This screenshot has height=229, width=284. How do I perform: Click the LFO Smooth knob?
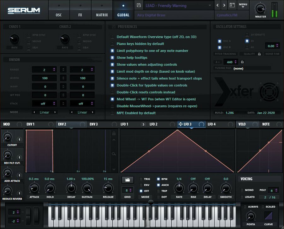[x=226, y=188]
